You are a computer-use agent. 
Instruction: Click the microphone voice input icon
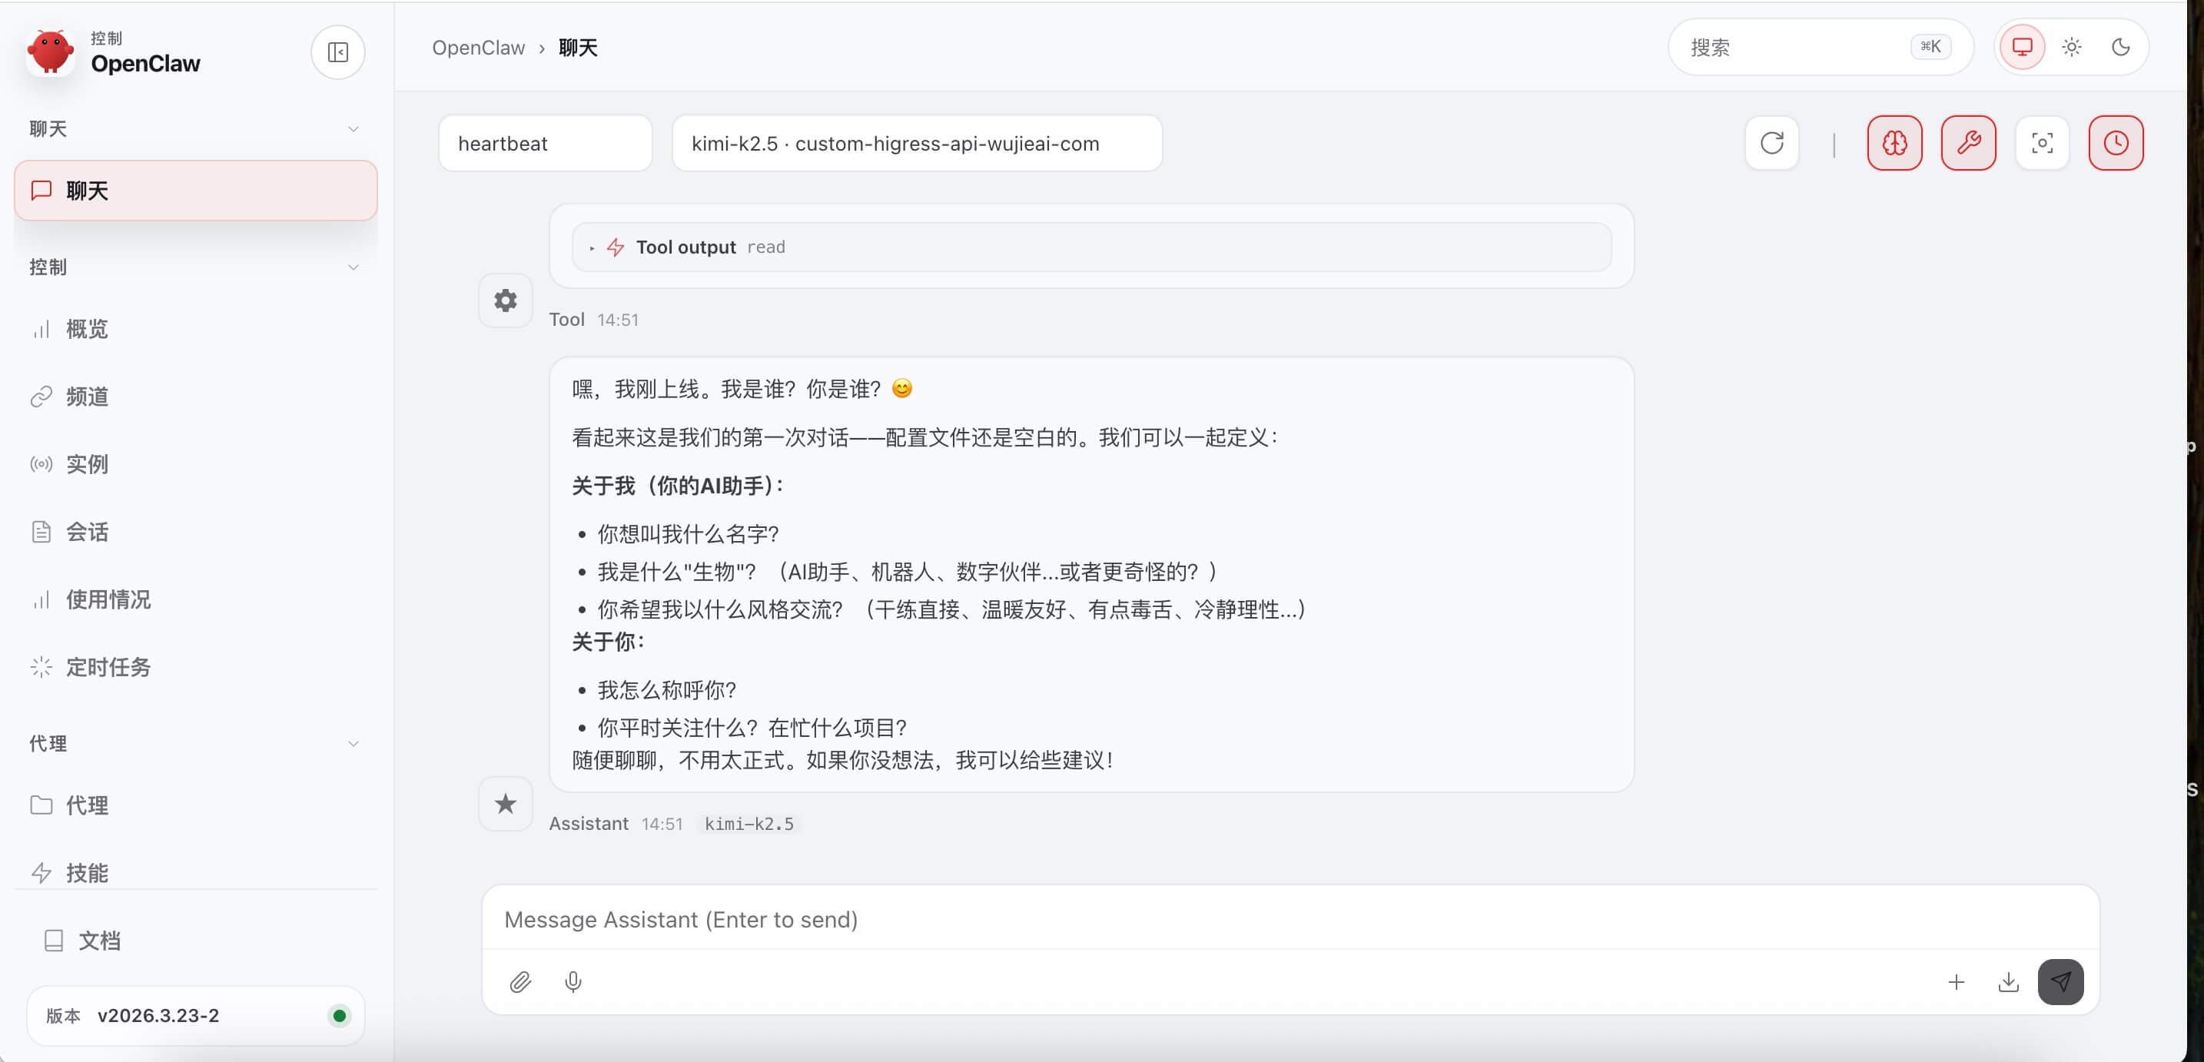click(573, 981)
